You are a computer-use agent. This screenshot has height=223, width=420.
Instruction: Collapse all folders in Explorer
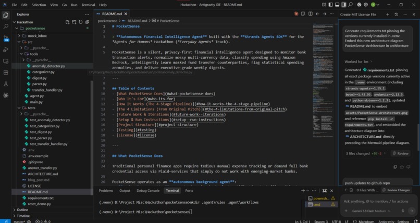click(x=87, y=22)
